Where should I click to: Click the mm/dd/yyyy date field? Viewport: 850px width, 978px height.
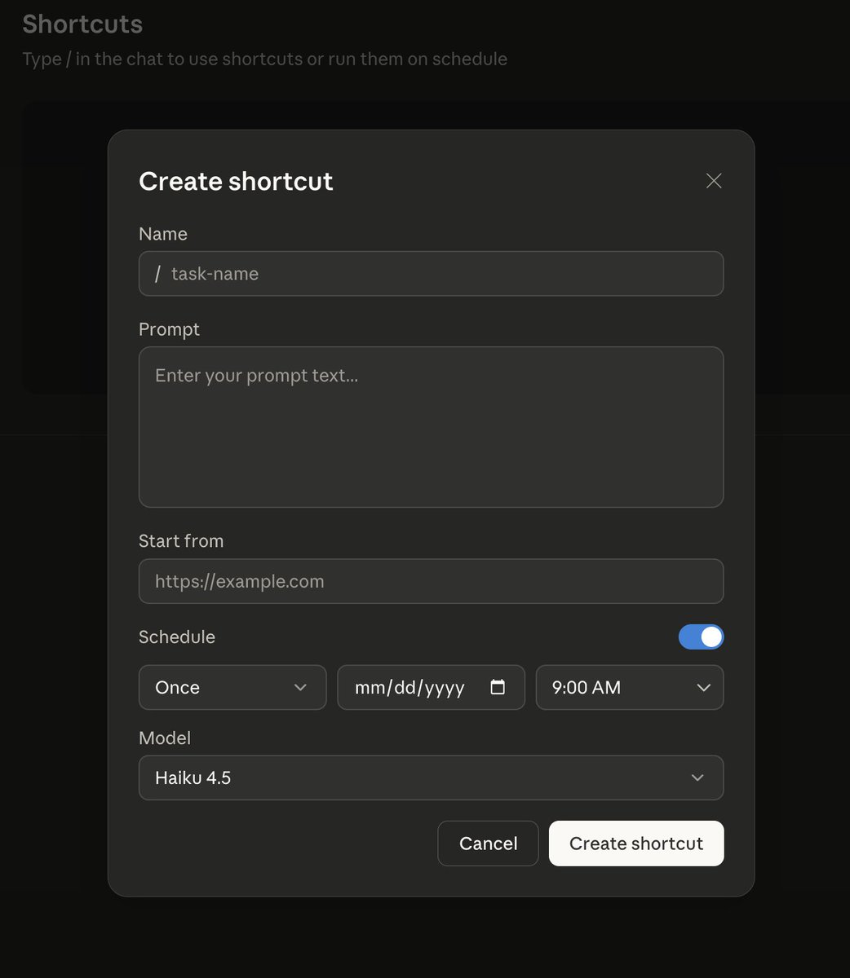(x=431, y=687)
